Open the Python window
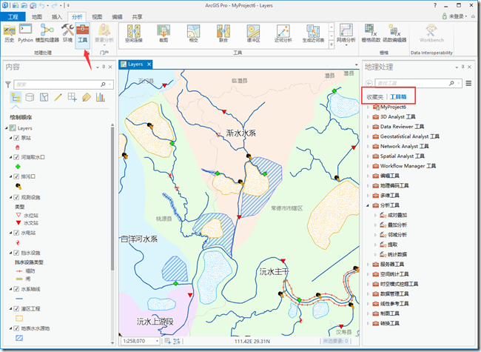The width and height of the screenshot is (481, 352). pos(25,33)
